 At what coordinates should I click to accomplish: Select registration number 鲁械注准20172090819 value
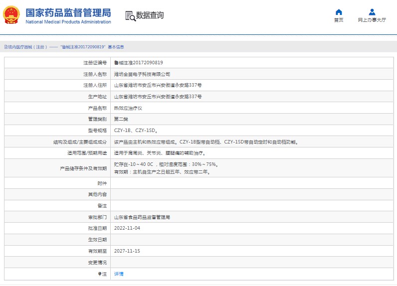coord(139,63)
